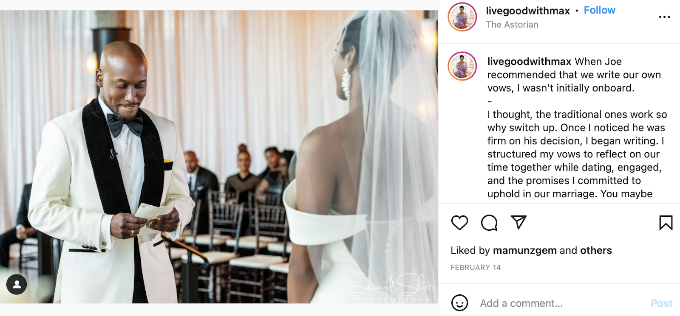Save post with the bookmark icon
The width and height of the screenshot is (680, 316).
[x=666, y=223]
